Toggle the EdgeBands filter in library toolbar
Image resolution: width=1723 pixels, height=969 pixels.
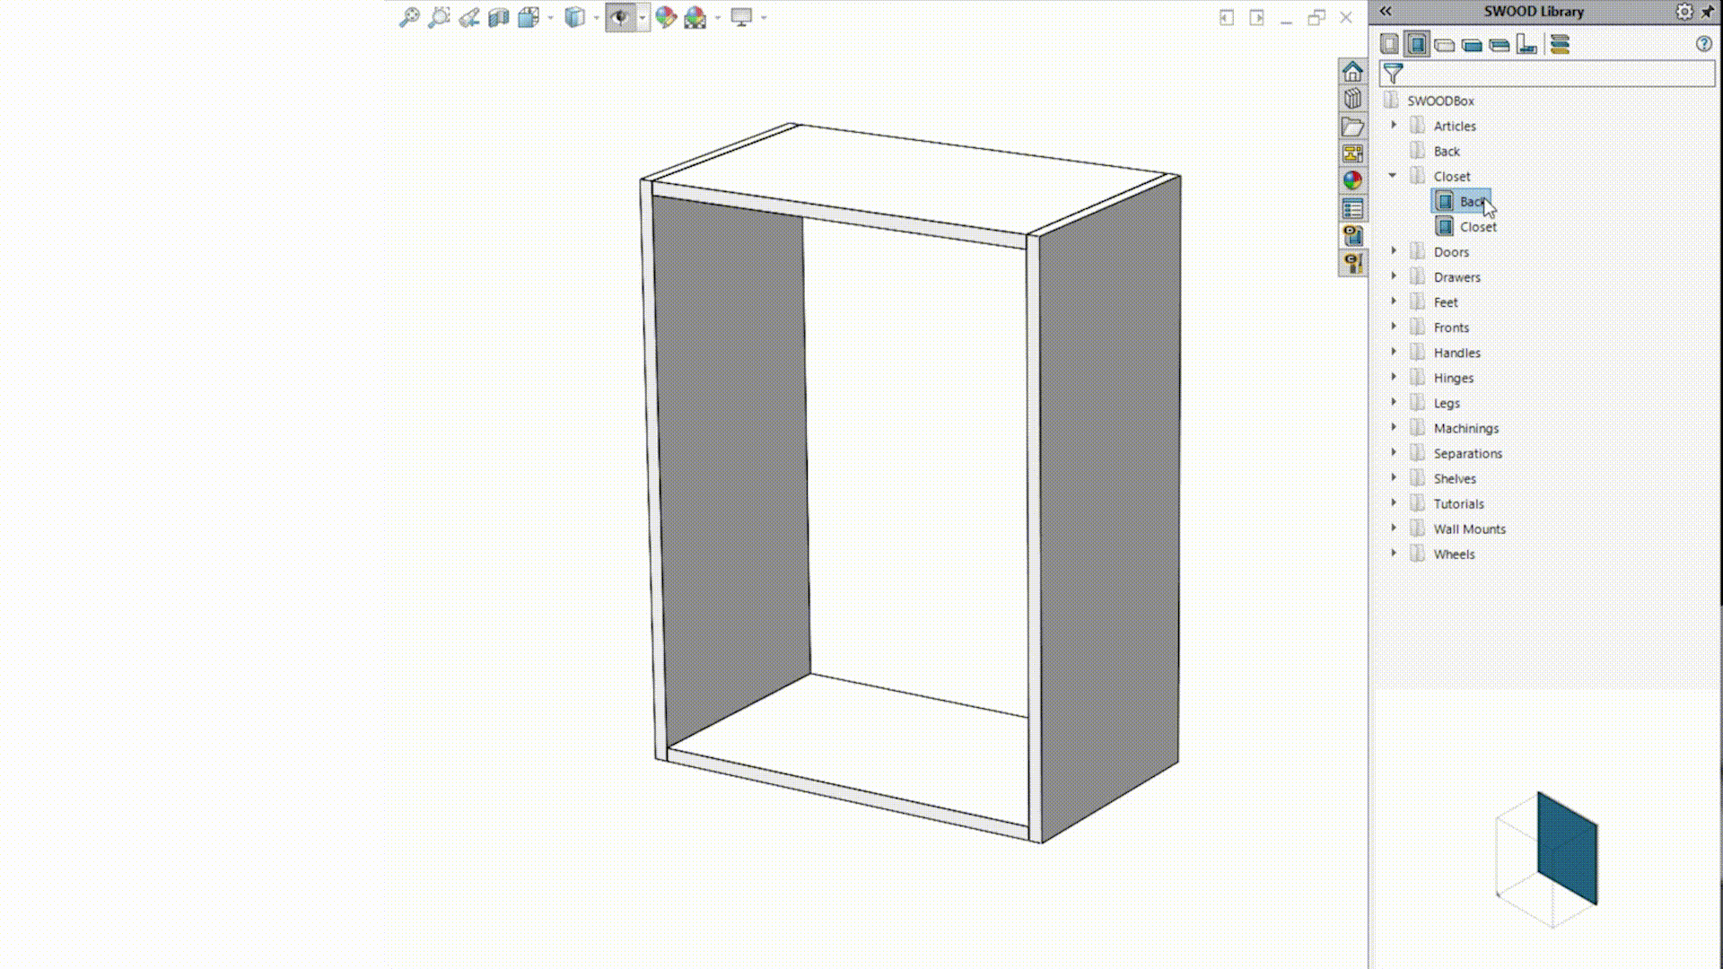[x=1499, y=45]
